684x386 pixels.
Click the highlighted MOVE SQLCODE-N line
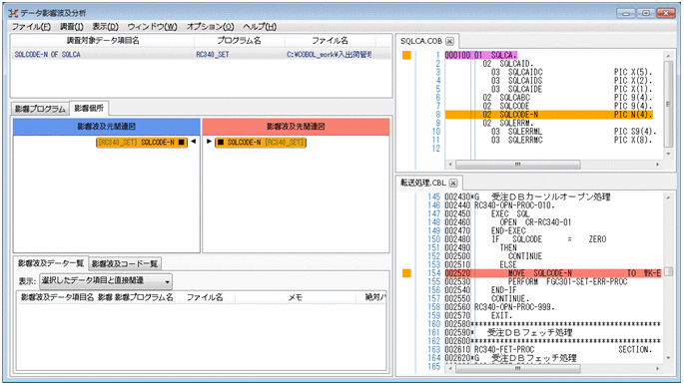pos(553,273)
